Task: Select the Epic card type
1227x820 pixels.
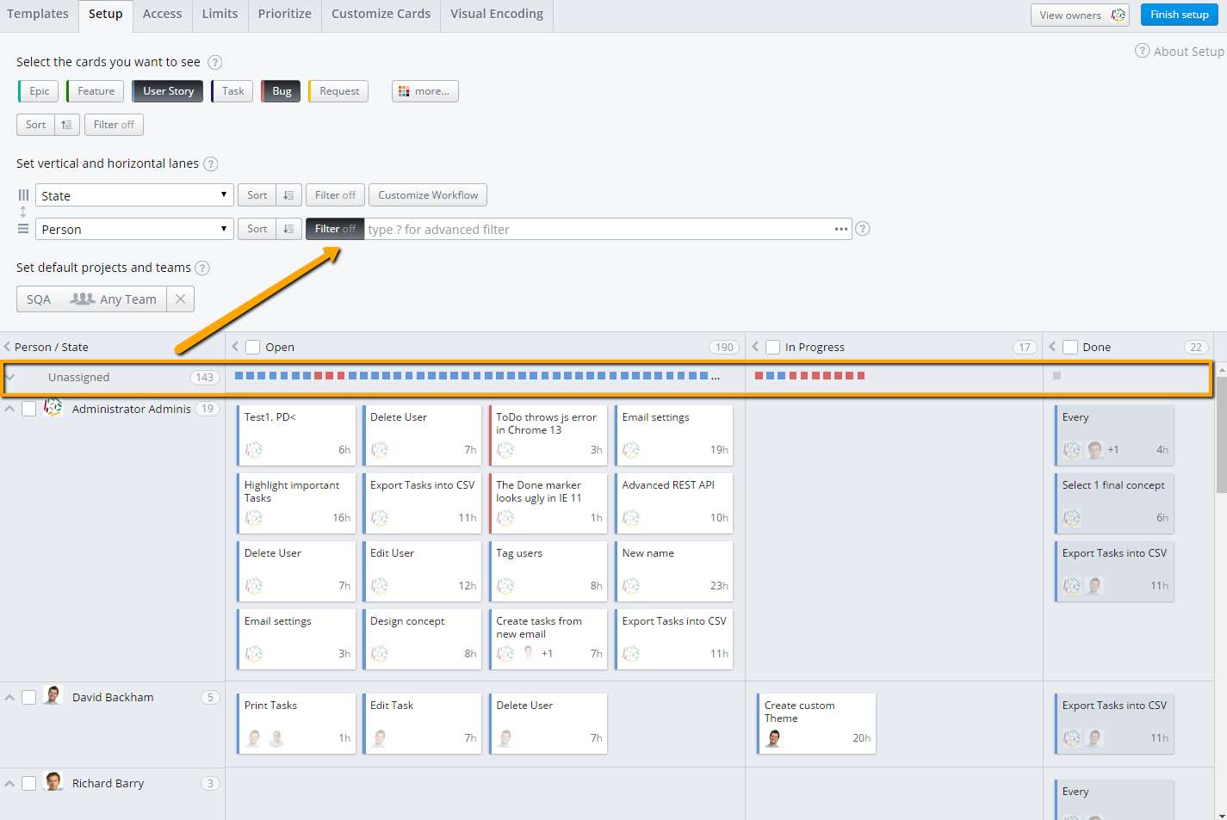Action: pos(38,91)
